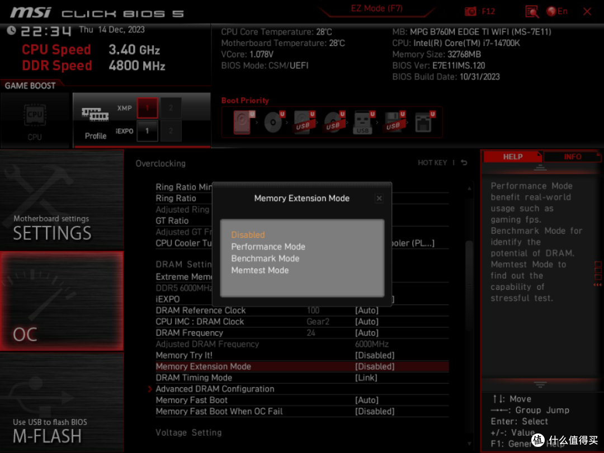The image size is (604, 453).
Task: Collapse help panel with top handle
Action: pyautogui.click(x=540, y=168)
